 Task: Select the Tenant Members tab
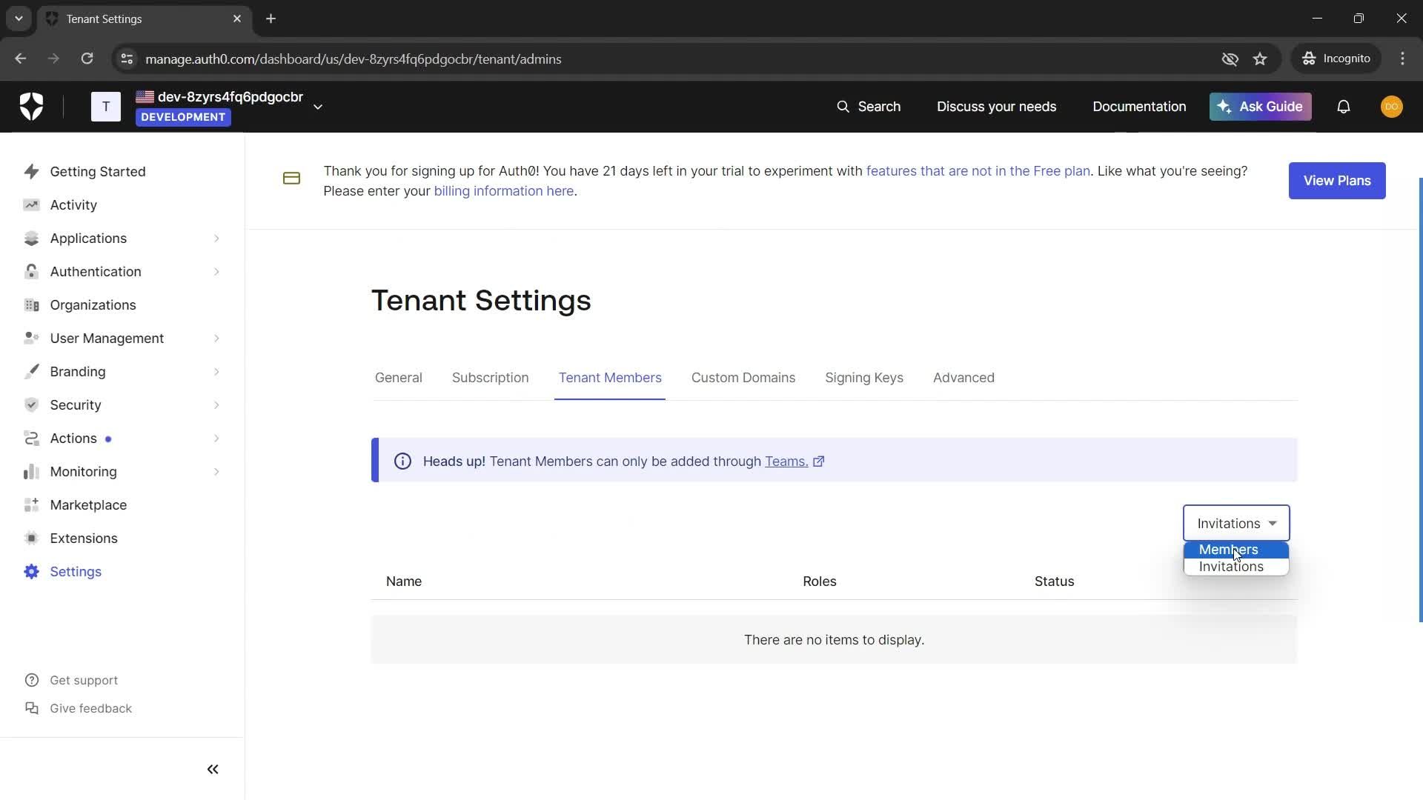pos(610,378)
